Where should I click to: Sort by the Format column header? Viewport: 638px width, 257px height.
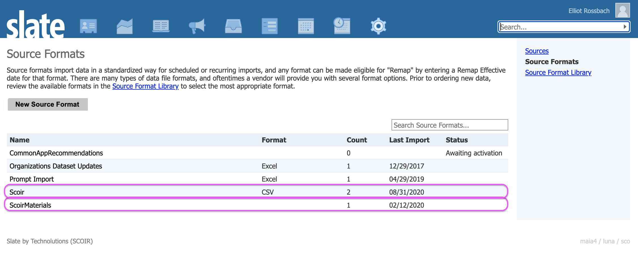pos(274,140)
